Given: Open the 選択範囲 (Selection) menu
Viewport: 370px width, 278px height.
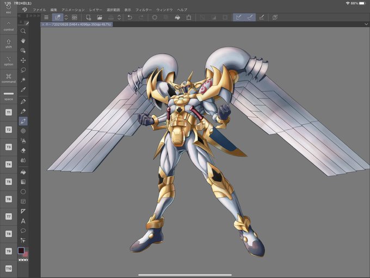Looking at the screenshot, I should 113,10.
